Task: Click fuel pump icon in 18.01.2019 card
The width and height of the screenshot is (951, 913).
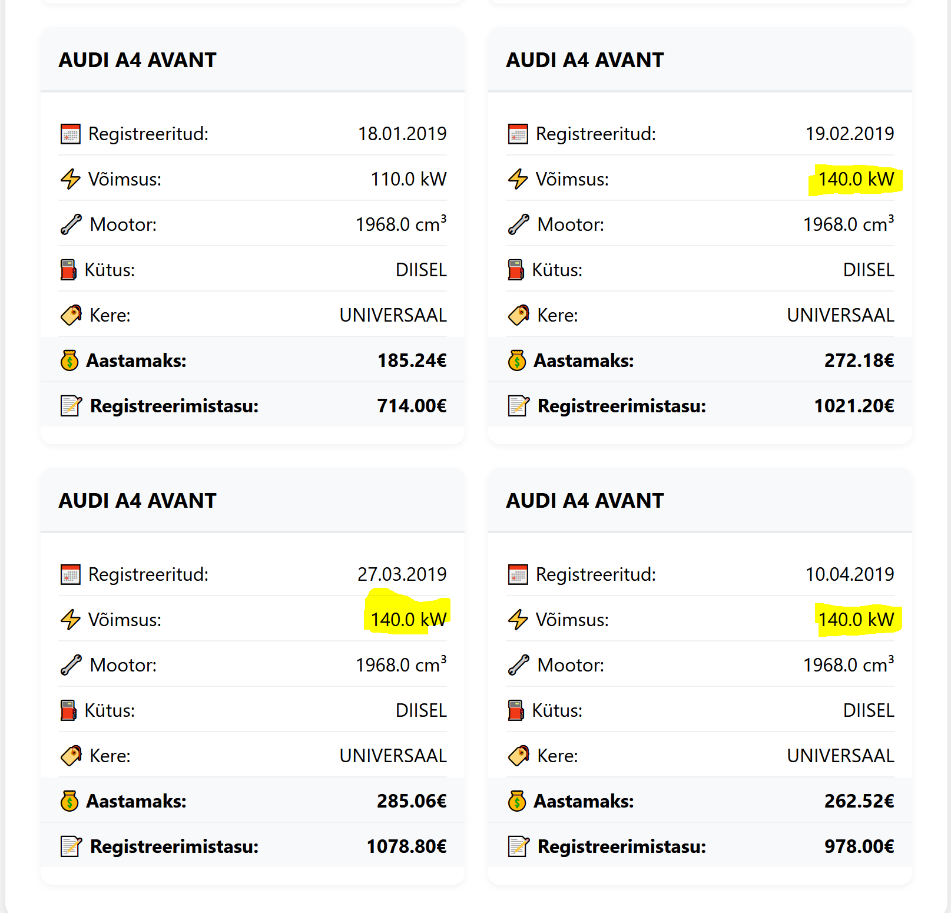Action: 68,270
